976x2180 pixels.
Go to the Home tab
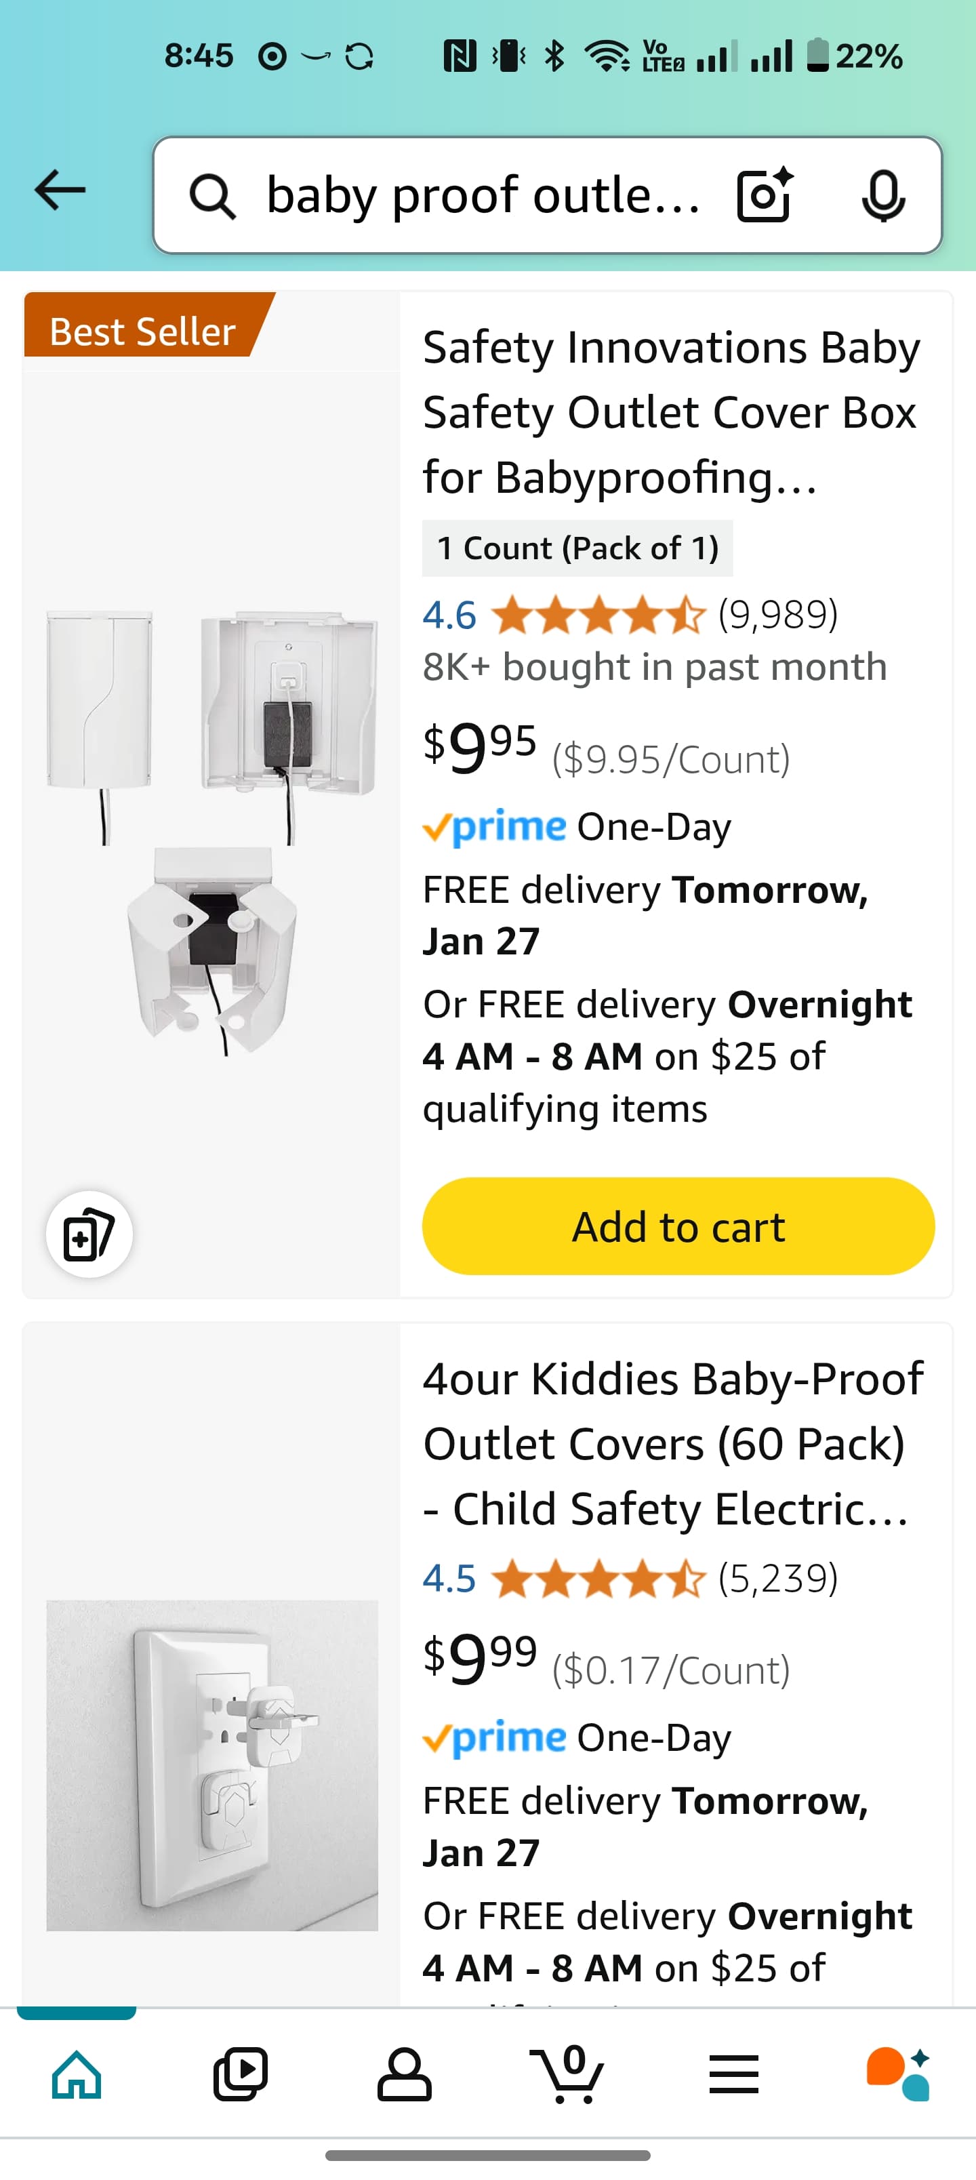(x=76, y=2074)
